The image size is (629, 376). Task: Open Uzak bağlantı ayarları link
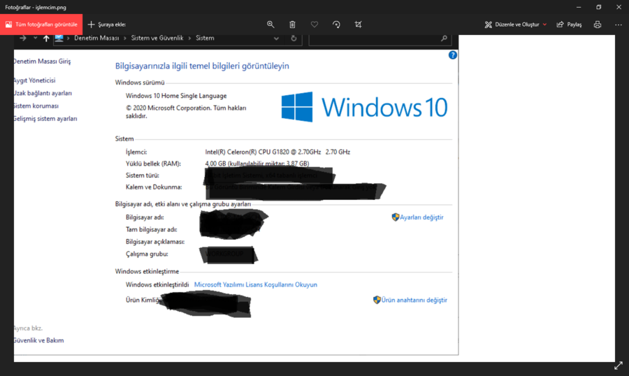(43, 93)
